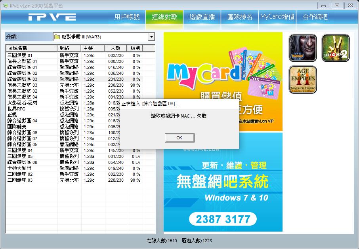Screen dimensions: 359x249
Task: Select Age of Empires II icon
Action: [303, 80]
